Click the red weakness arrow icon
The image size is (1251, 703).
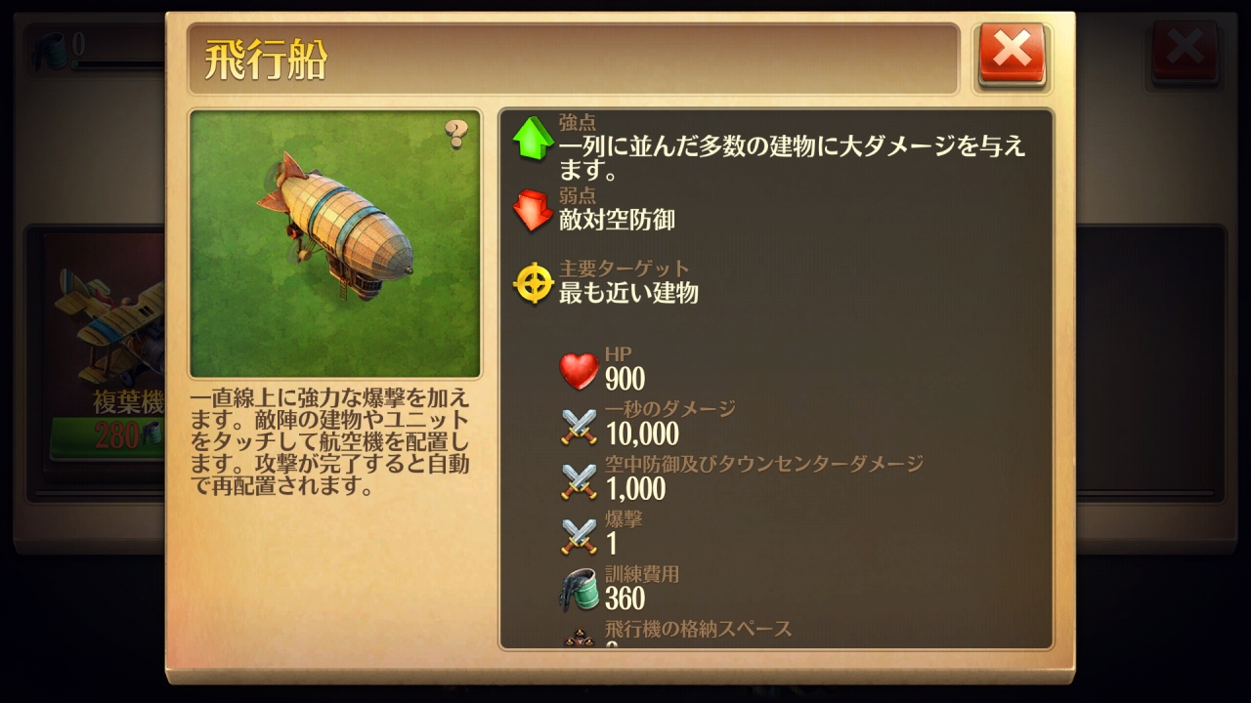tap(533, 211)
